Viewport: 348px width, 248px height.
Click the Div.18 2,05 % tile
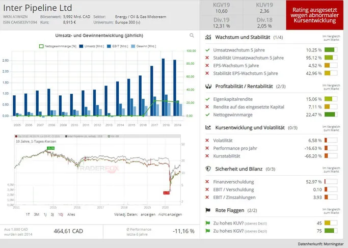264,22
